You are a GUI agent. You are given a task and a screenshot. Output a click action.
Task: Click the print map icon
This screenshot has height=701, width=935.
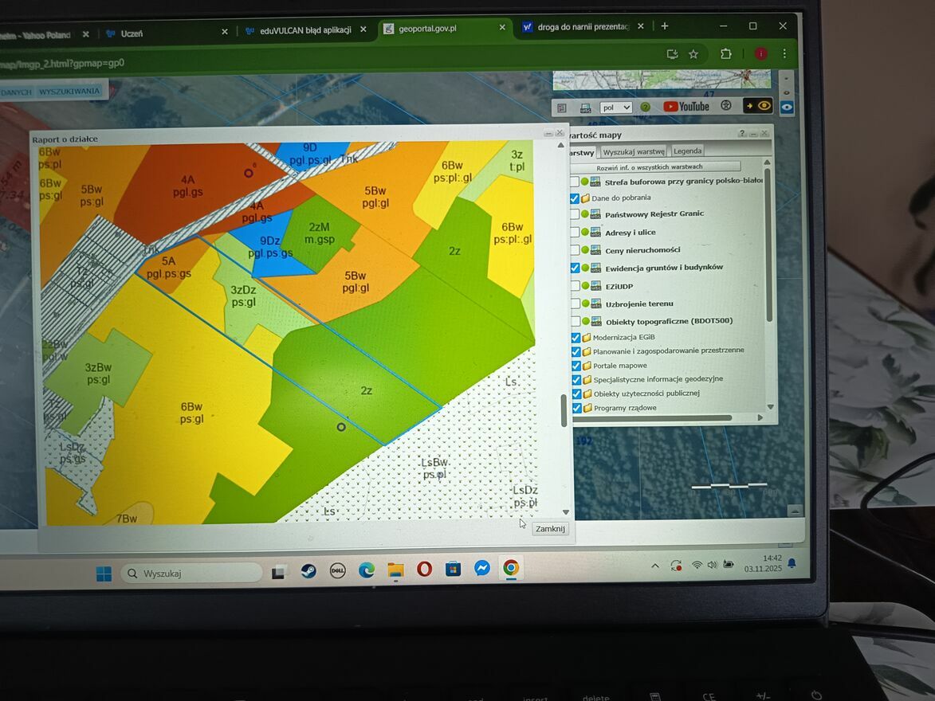(x=585, y=108)
